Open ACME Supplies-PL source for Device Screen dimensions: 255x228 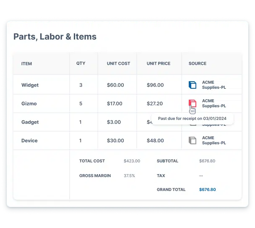click(x=214, y=141)
